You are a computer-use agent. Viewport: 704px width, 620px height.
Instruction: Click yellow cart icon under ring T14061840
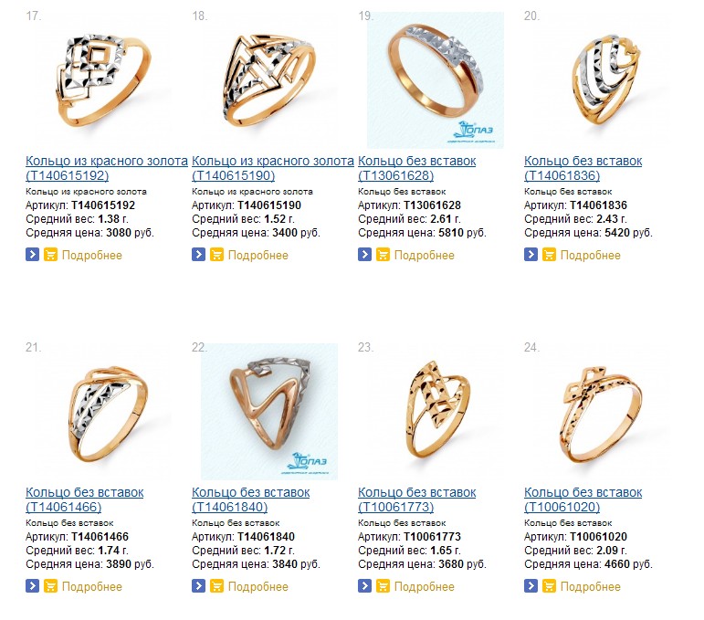click(x=216, y=586)
